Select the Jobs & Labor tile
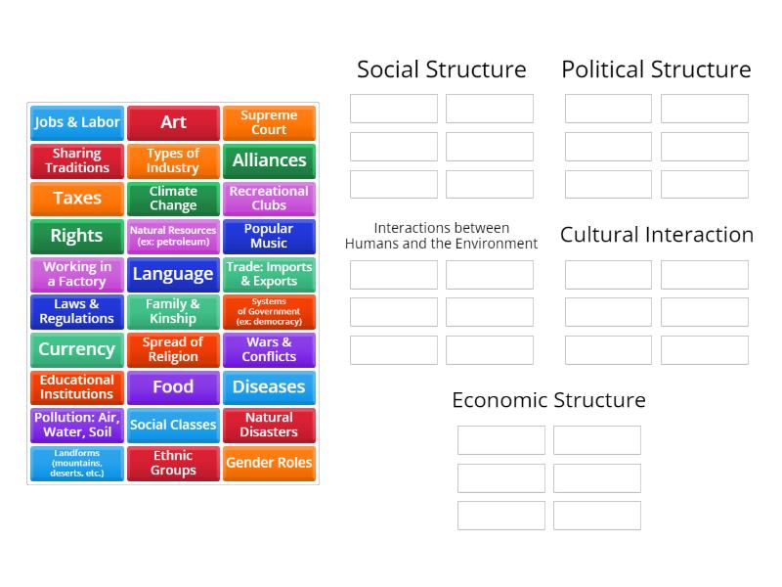782x587 pixels. tap(76, 122)
